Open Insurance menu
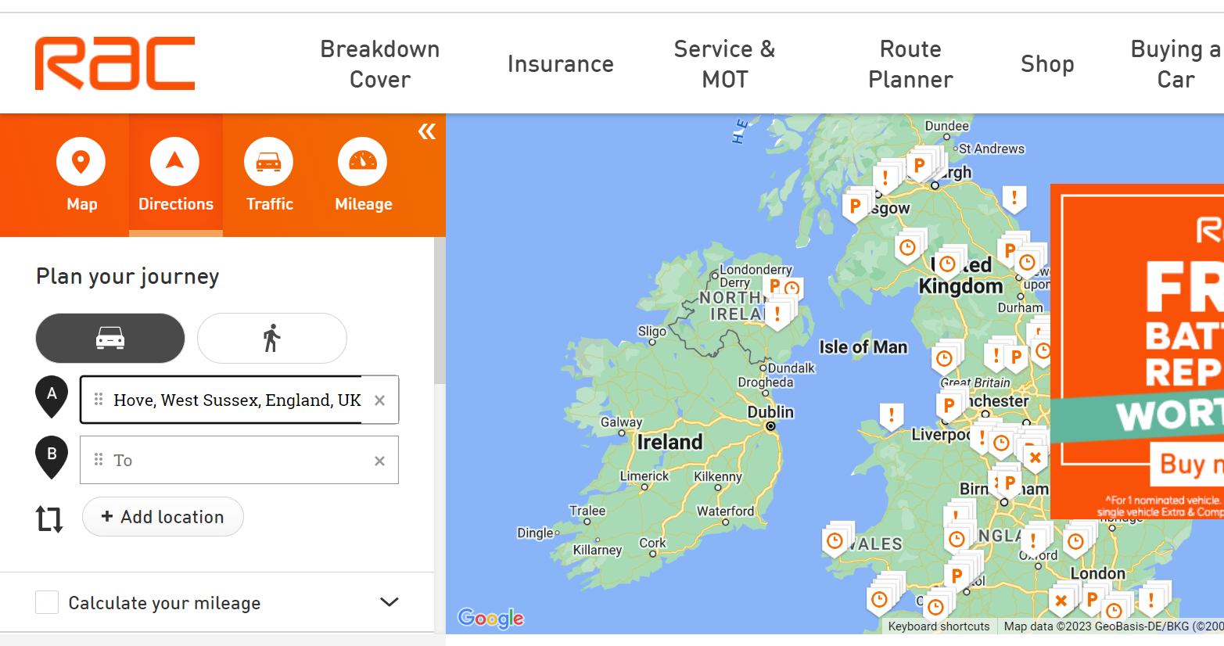1224x646 pixels. tap(561, 64)
